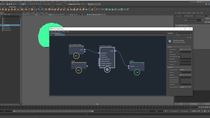Viewport: 210px width, 118px height.
Task: Select the Type text 'T' shelf tool
Action: coord(29,10)
